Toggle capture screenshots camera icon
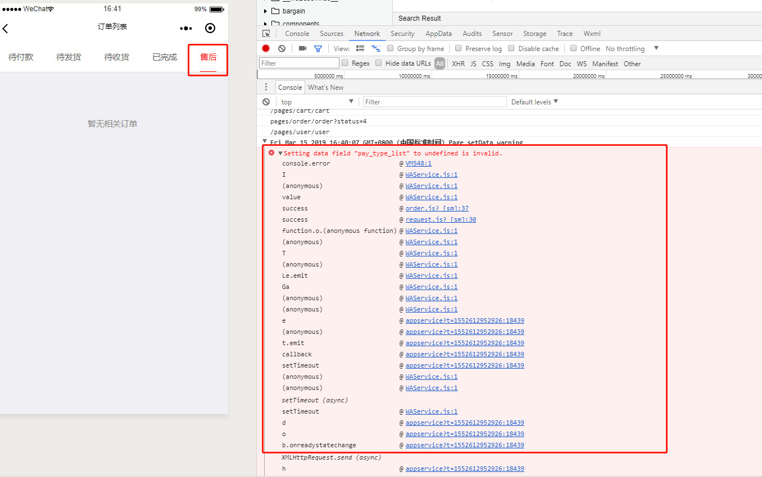 click(302, 49)
